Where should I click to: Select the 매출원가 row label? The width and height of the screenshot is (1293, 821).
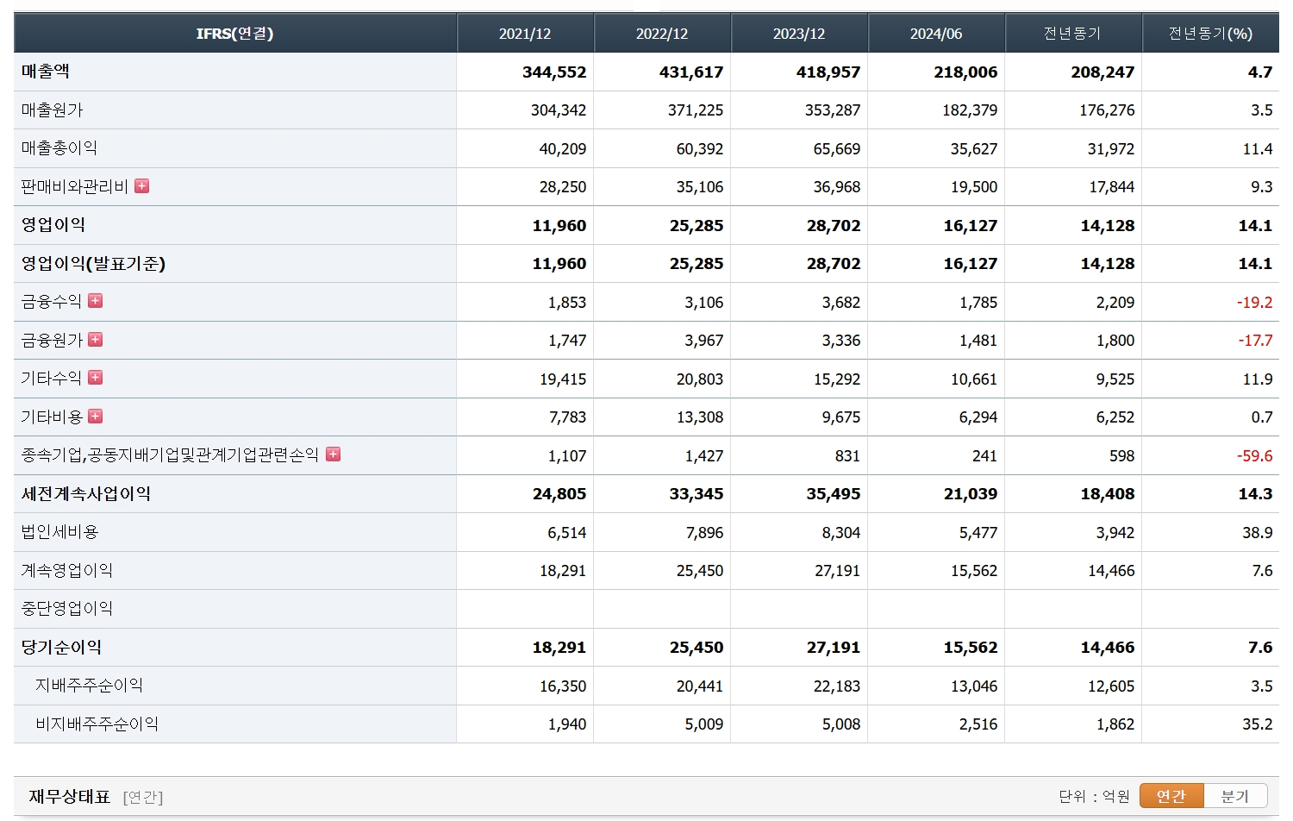tap(53, 110)
